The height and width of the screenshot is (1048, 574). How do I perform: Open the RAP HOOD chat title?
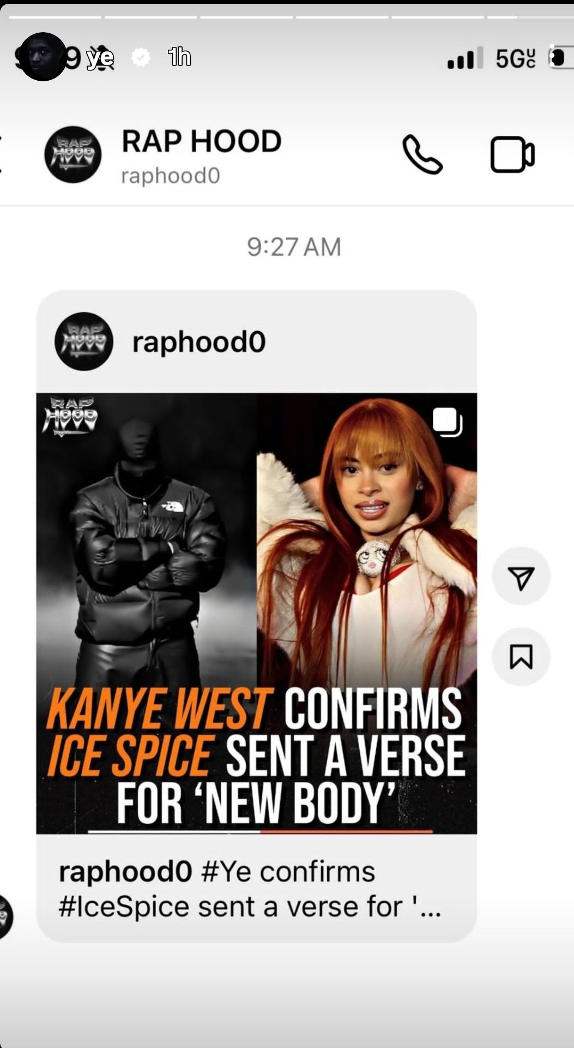201,141
